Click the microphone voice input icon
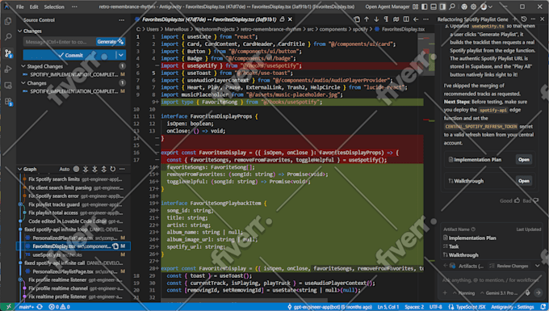This screenshot has width=549, height=311. pos(528,293)
